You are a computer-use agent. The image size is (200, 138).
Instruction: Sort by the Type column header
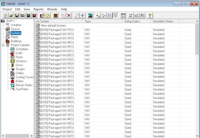103,21
